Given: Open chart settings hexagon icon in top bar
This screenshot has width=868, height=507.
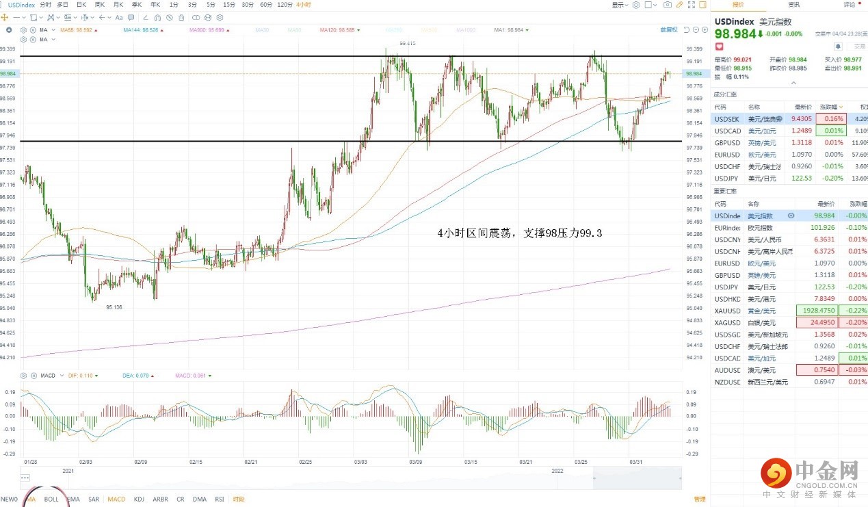Looking at the screenshot, I should 635,5.
